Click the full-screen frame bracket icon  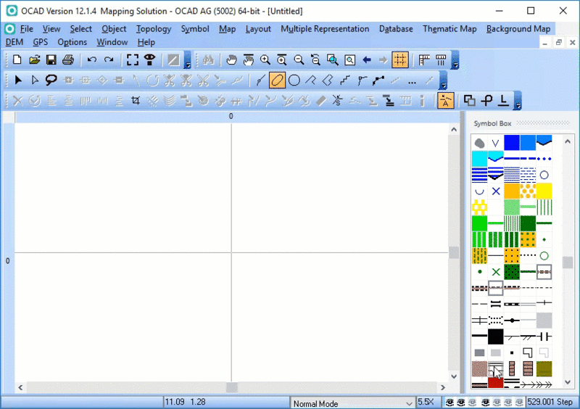pyautogui.click(x=133, y=59)
